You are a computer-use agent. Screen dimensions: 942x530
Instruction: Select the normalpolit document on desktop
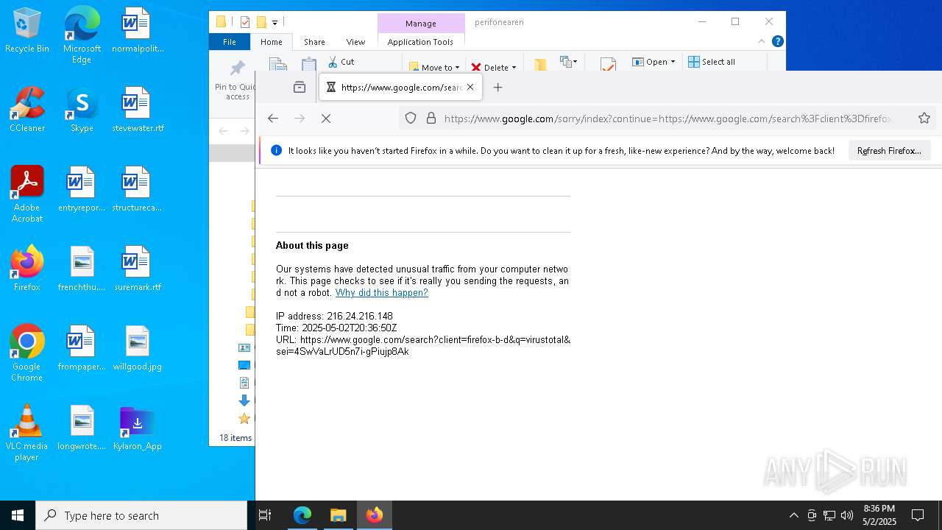click(137, 31)
